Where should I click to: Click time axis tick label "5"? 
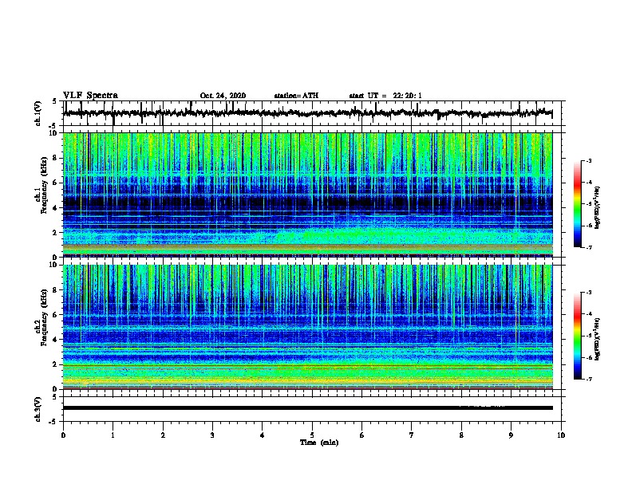[312, 435]
